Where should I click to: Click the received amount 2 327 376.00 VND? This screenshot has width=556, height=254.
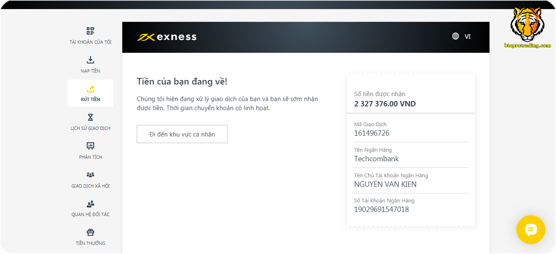pyautogui.click(x=385, y=103)
